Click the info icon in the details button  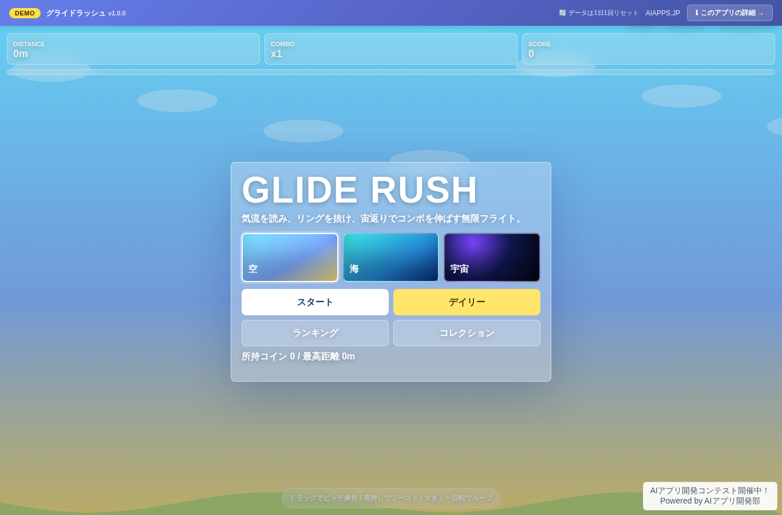(697, 13)
